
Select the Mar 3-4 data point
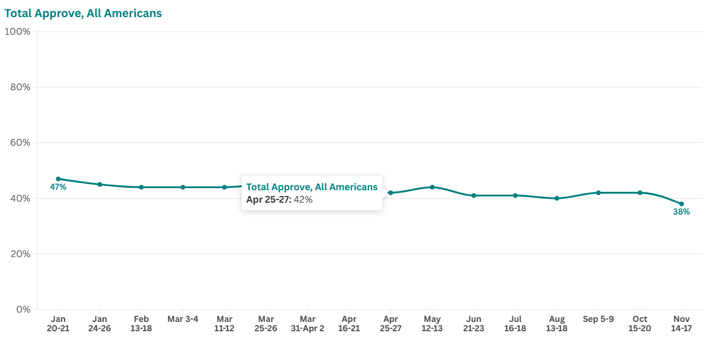point(183,187)
